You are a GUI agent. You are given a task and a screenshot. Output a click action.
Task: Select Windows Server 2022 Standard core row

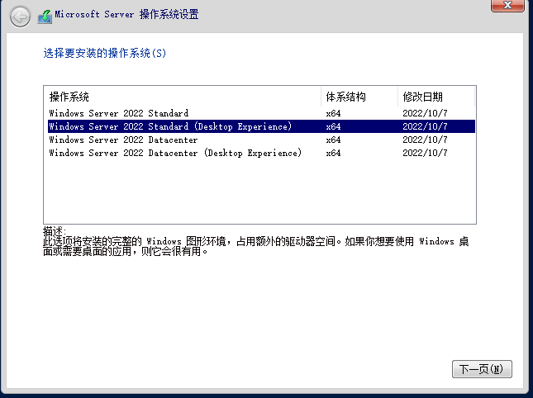[x=261, y=113]
